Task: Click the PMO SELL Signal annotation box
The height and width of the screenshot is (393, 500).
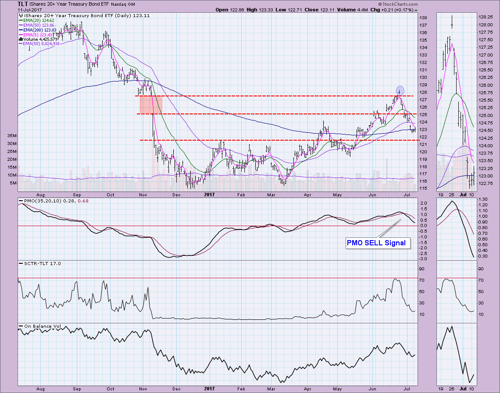Action: coord(377,243)
